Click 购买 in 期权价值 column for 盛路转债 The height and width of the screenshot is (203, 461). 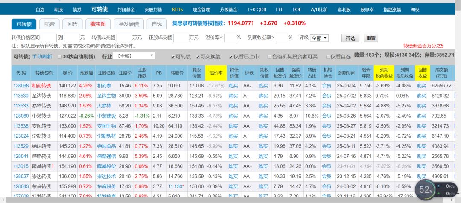click(x=263, y=156)
